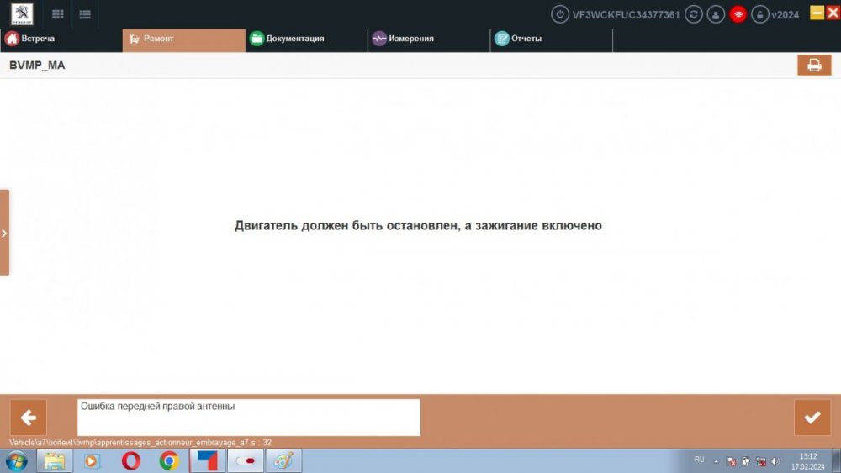Switch to list view icon
The image size is (841, 473).
[84, 14]
